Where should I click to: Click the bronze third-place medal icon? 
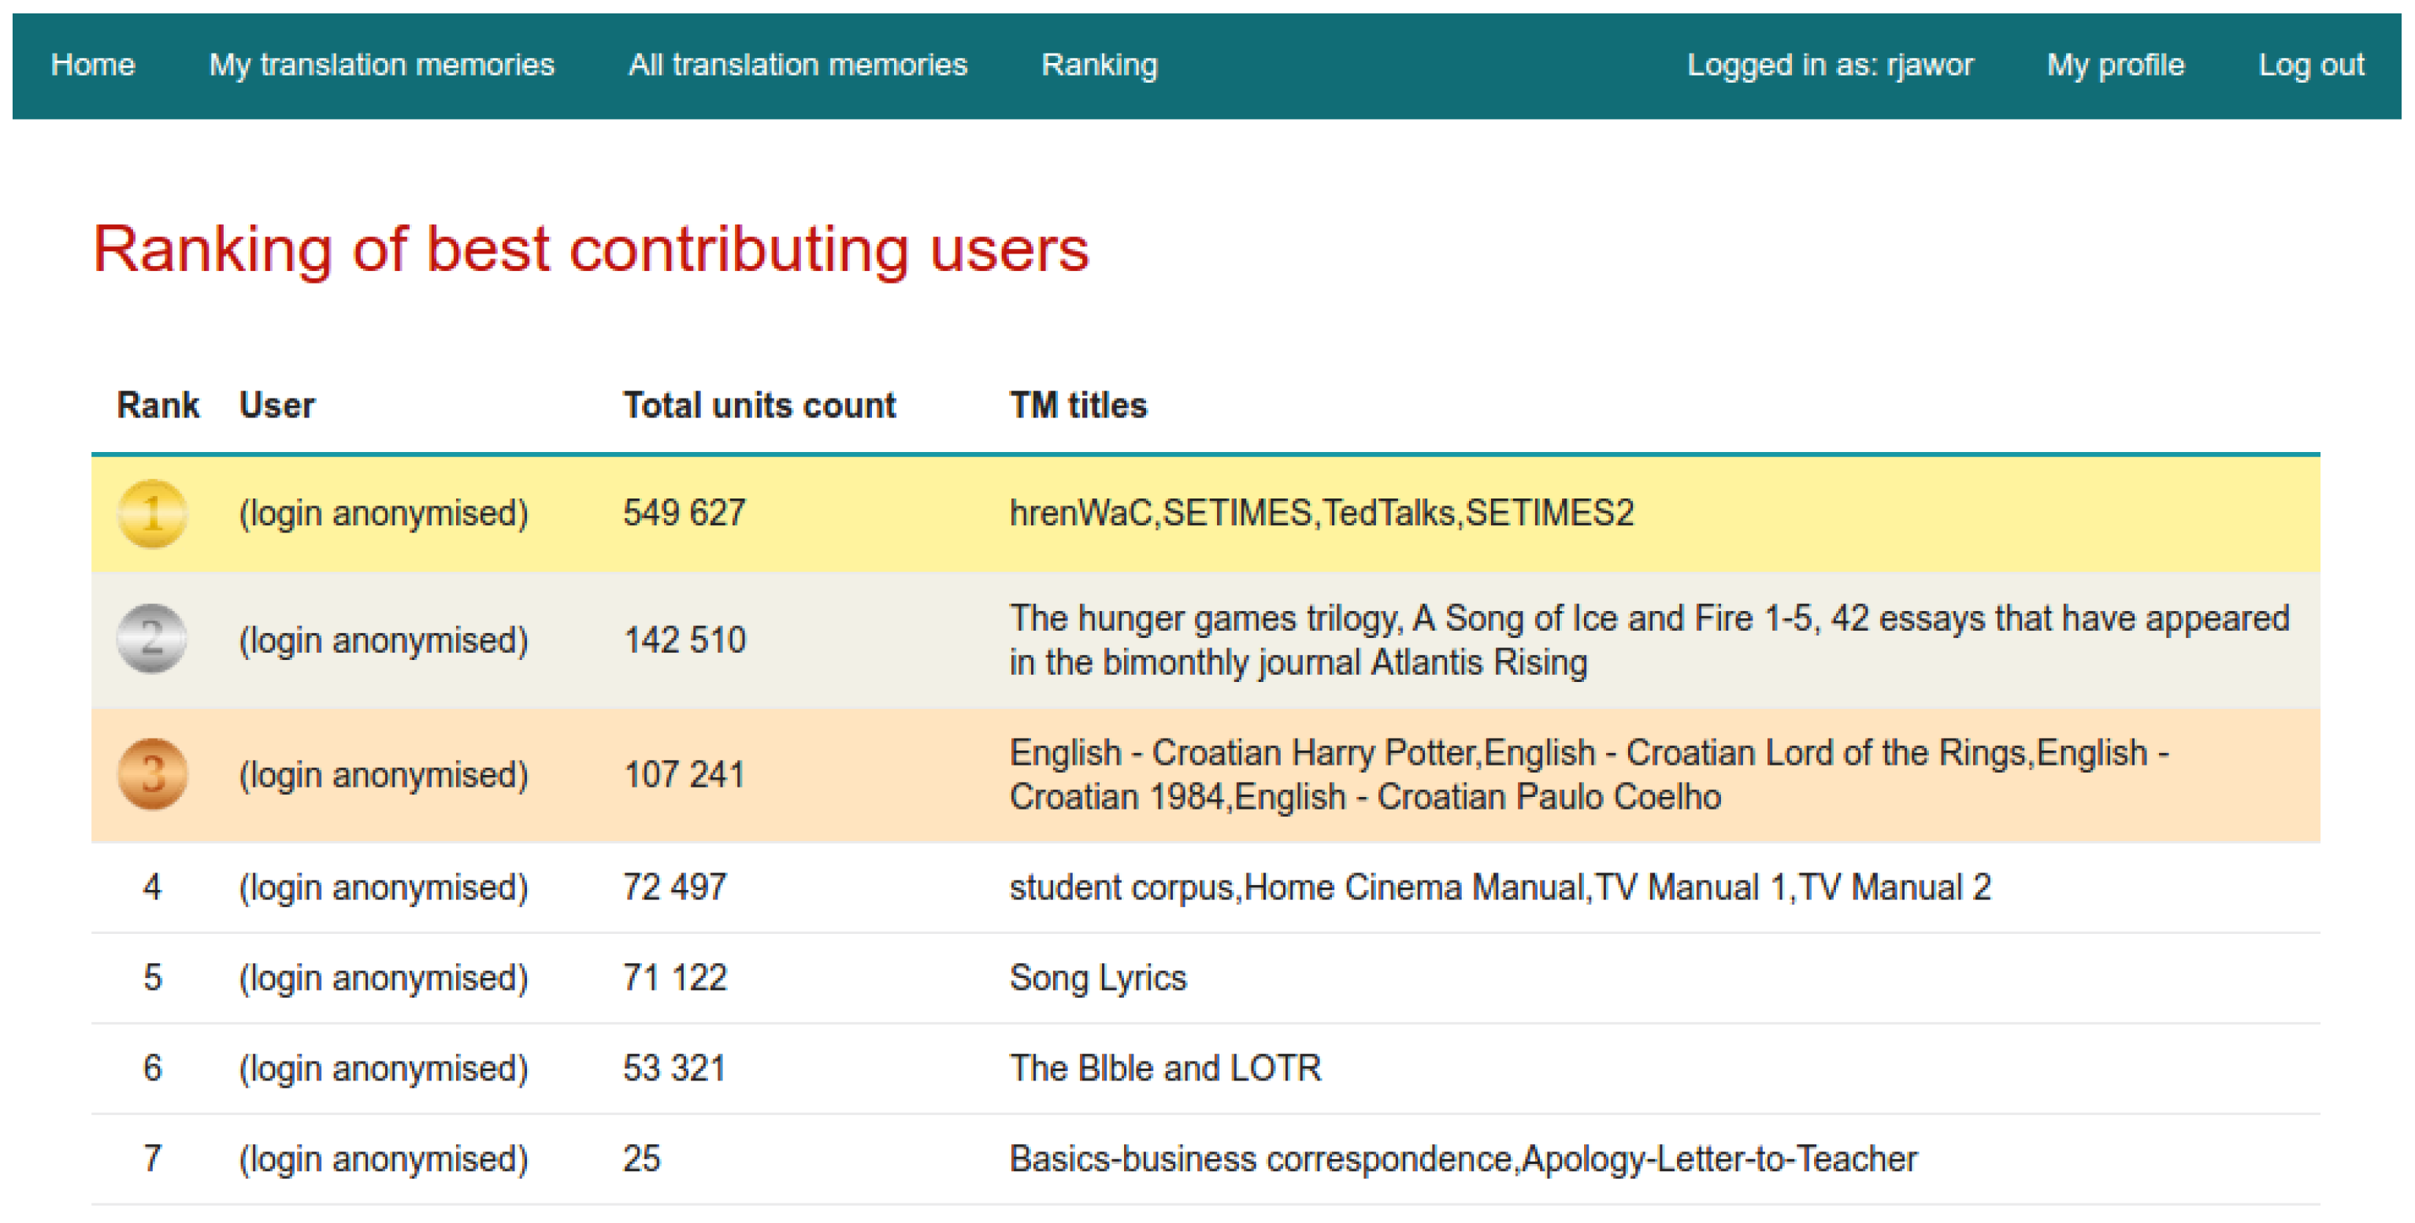(152, 775)
